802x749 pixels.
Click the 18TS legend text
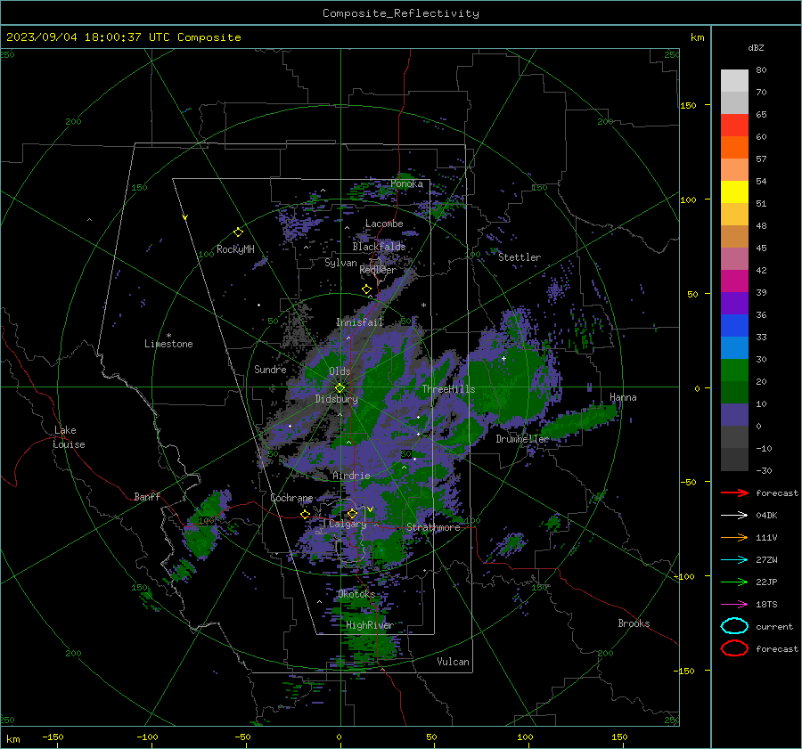coord(766,605)
